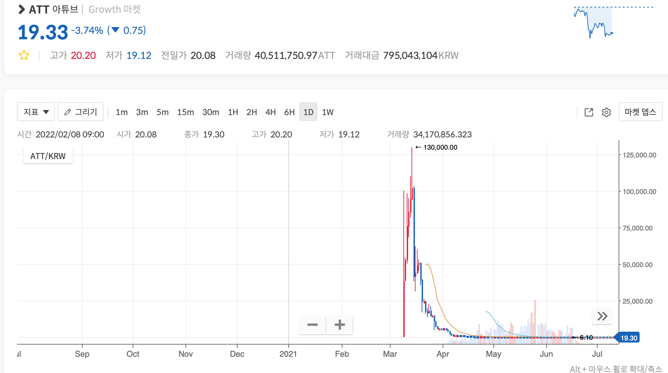Activate the 그리기 drawing tool
668x373 pixels.
(x=81, y=112)
